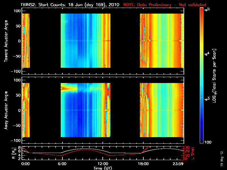Click the TWINS2 Start Counts plot title

click(70, 5)
